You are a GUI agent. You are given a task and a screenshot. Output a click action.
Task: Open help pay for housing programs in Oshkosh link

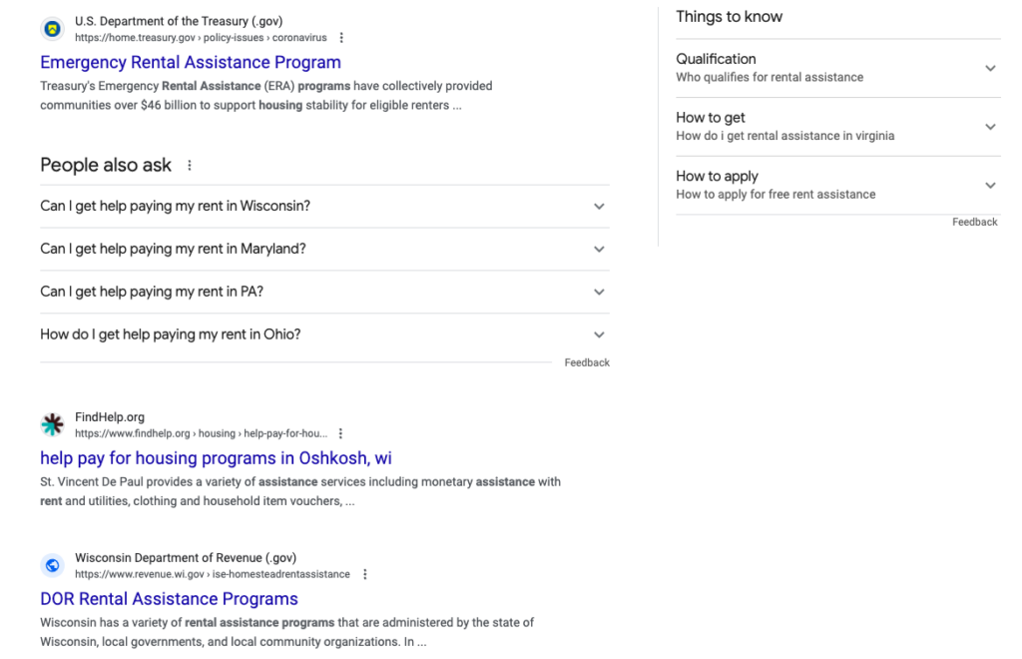(x=216, y=458)
